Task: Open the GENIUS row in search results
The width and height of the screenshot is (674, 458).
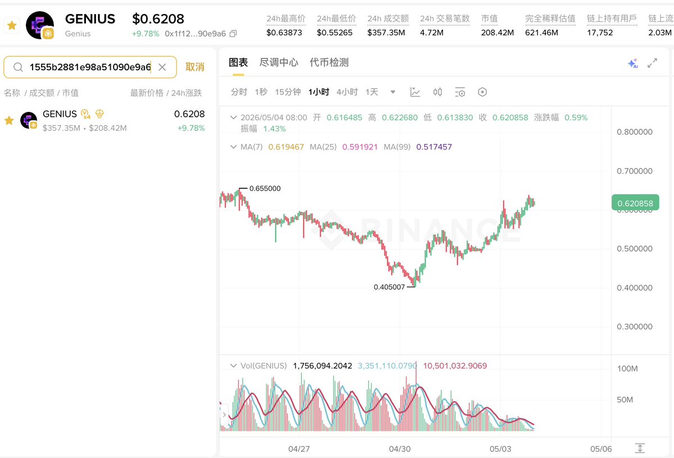Action: 105,120
